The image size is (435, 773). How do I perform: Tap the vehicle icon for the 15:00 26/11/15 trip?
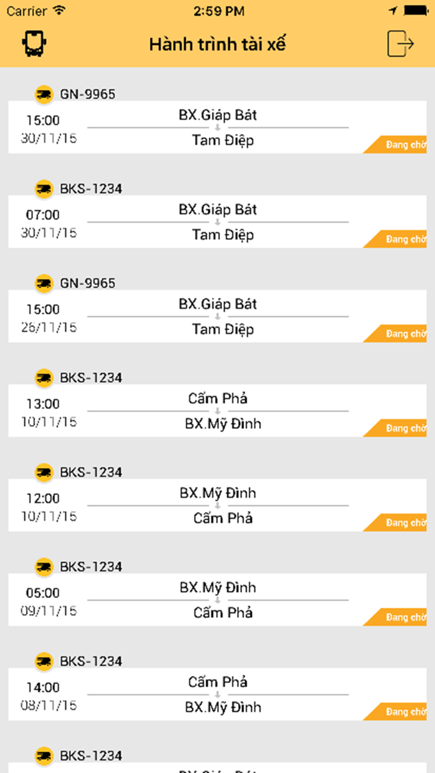tap(43, 283)
